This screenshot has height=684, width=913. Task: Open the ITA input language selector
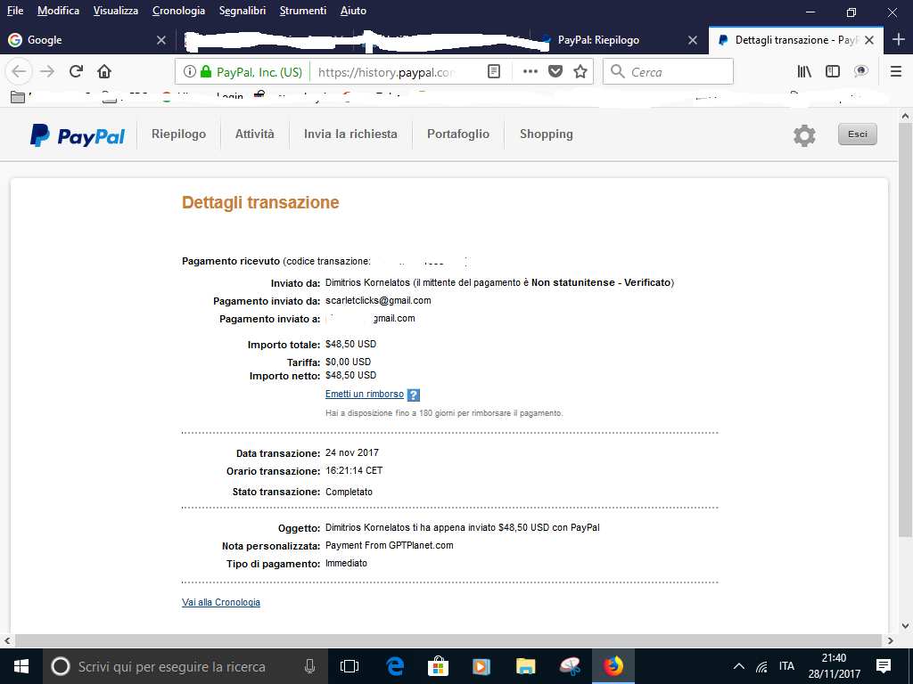pyautogui.click(x=786, y=666)
